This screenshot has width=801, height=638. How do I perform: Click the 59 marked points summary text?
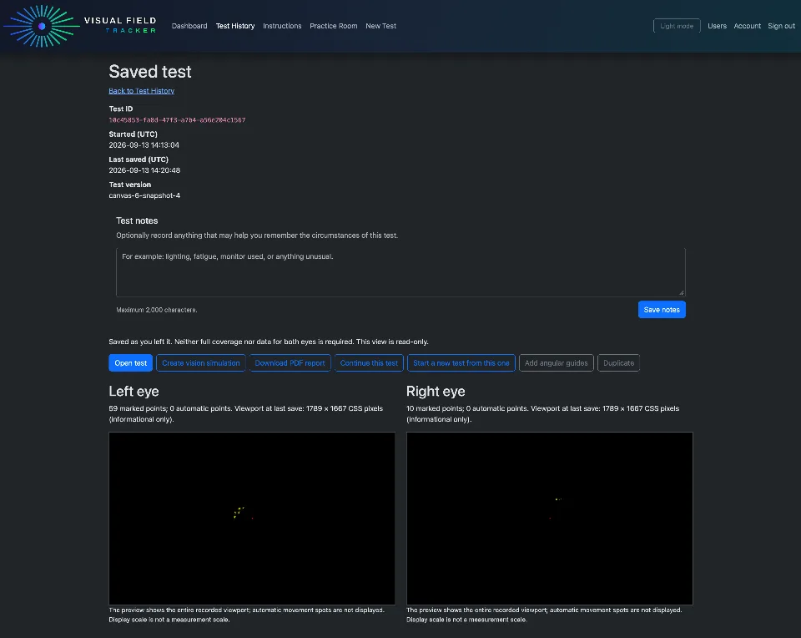(245, 413)
